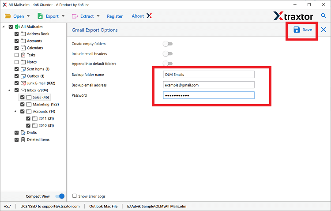Click the Backup email address field
Image resolution: width=331 pixels, height=211 pixels.
click(209, 85)
